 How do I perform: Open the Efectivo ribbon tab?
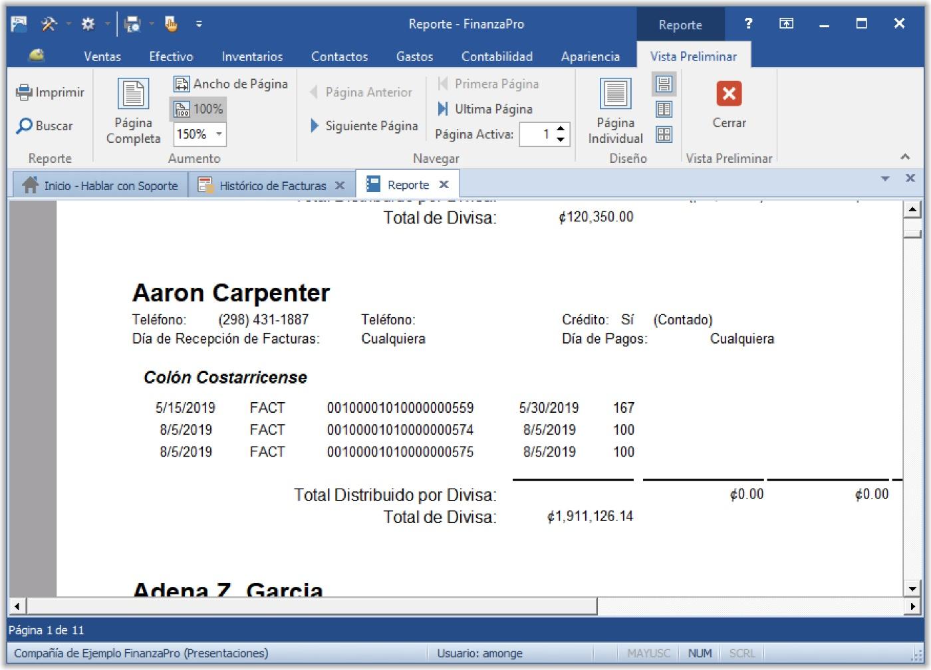click(171, 56)
